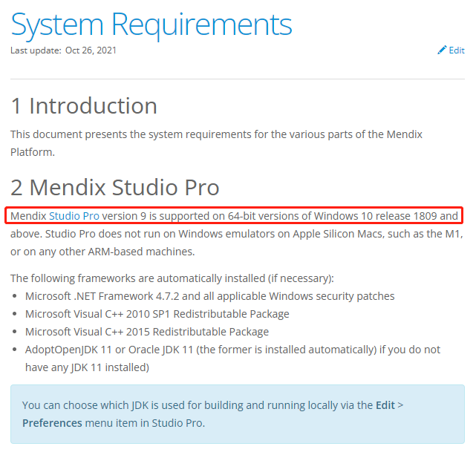Image resolution: width=476 pixels, height=452 pixels.
Task: Click the red-highlighted Windows 10 release 1809 sentence
Action: tap(234, 216)
